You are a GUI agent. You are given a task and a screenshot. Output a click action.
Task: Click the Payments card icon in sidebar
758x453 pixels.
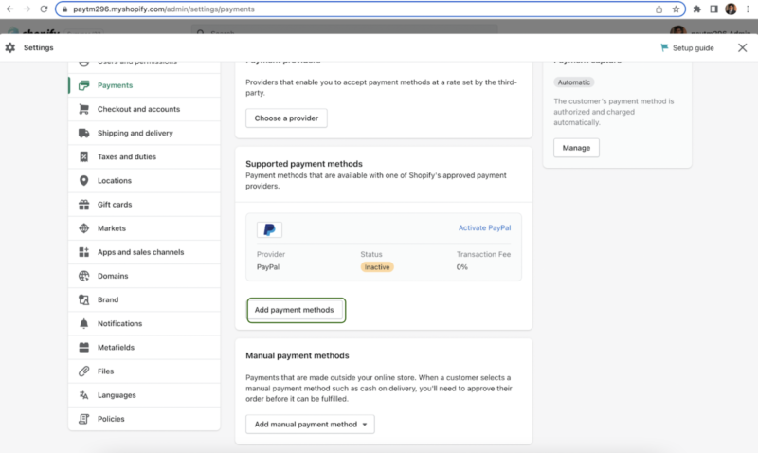point(83,85)
